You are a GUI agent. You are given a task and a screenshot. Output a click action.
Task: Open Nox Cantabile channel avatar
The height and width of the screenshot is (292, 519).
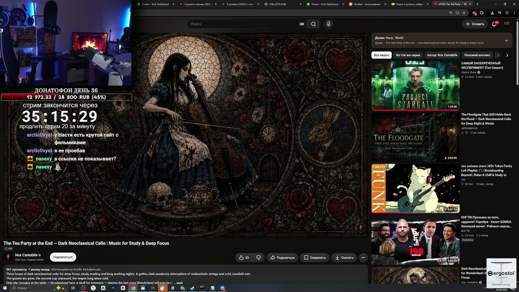(8, 257)
